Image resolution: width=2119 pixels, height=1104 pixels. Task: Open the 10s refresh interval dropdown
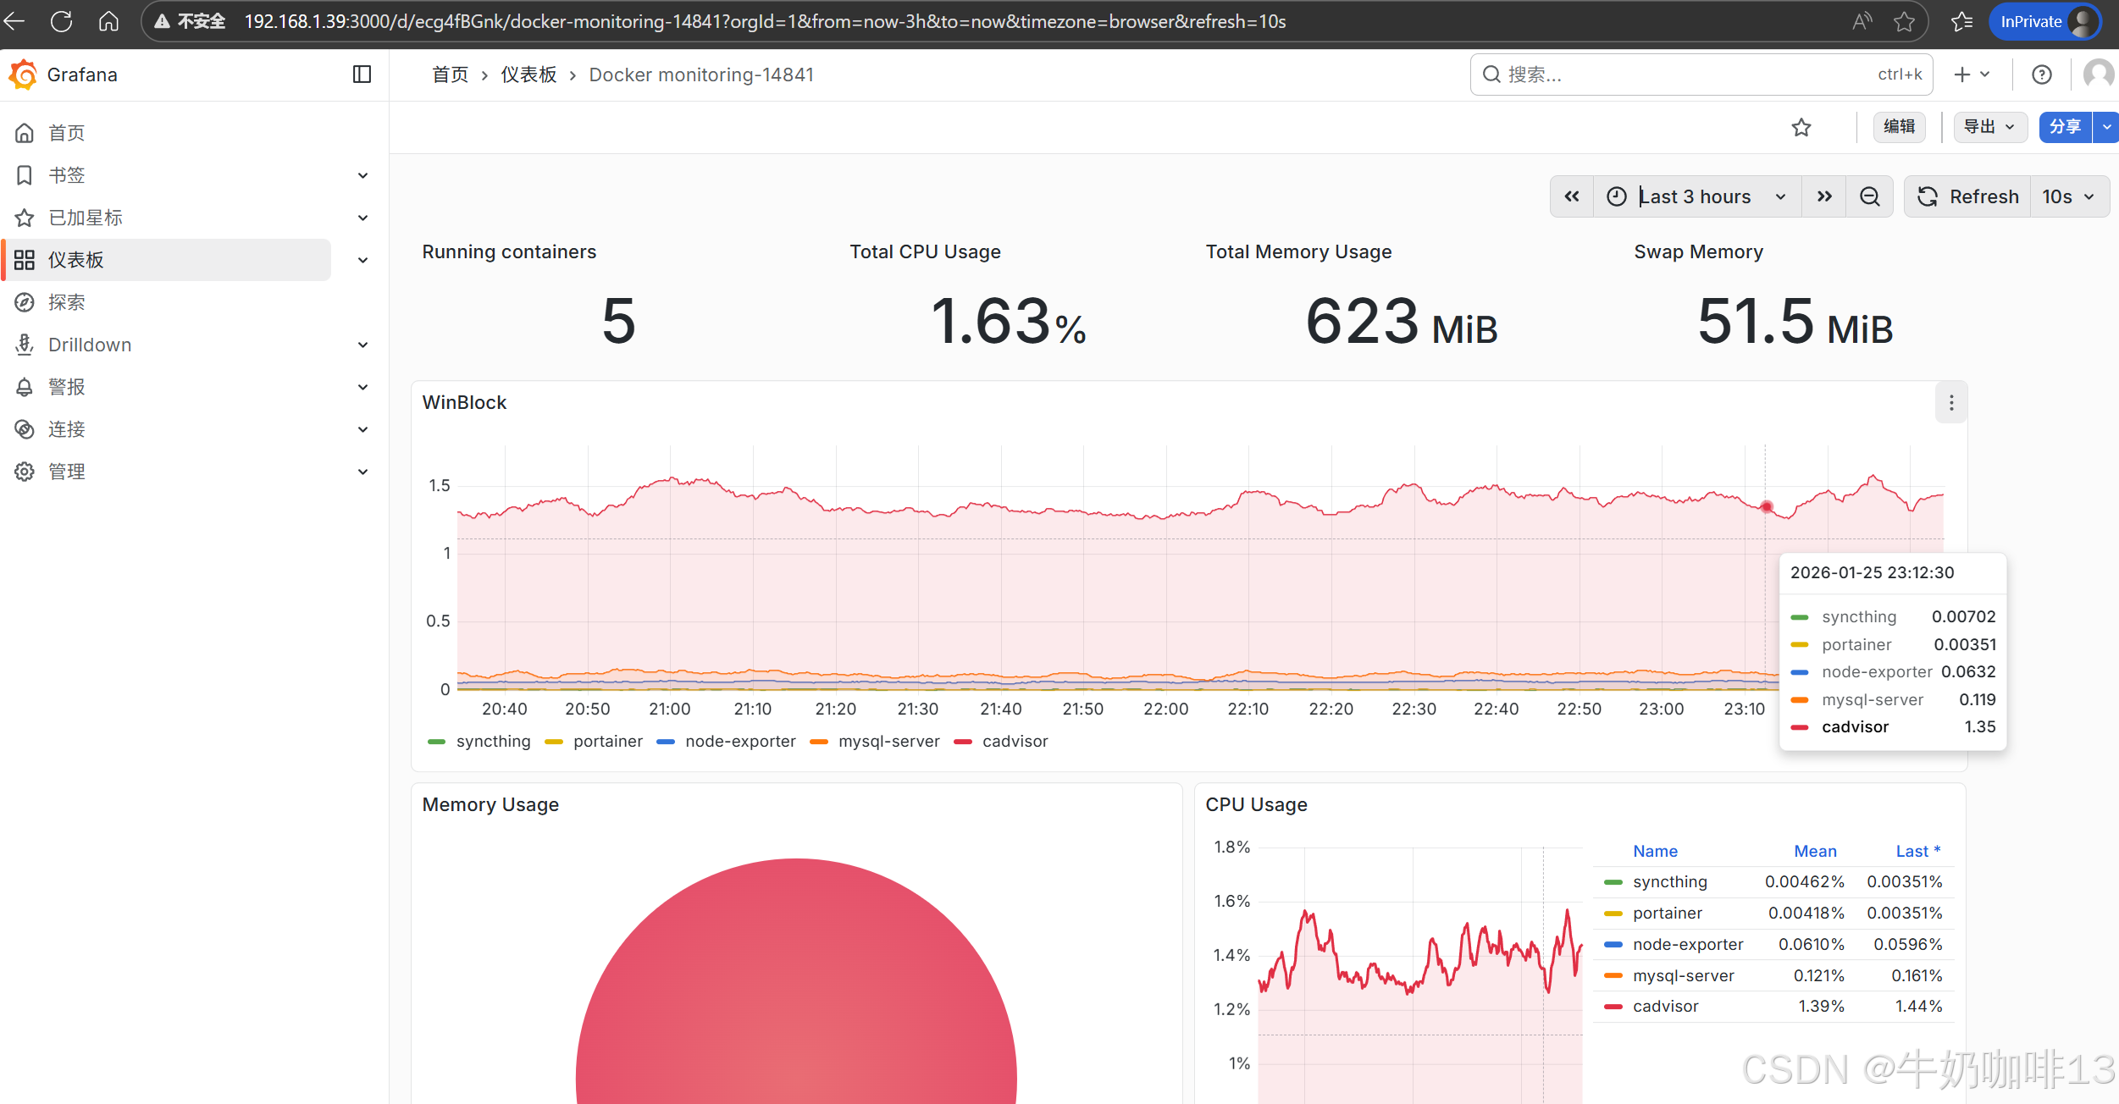coord(2067,196)
